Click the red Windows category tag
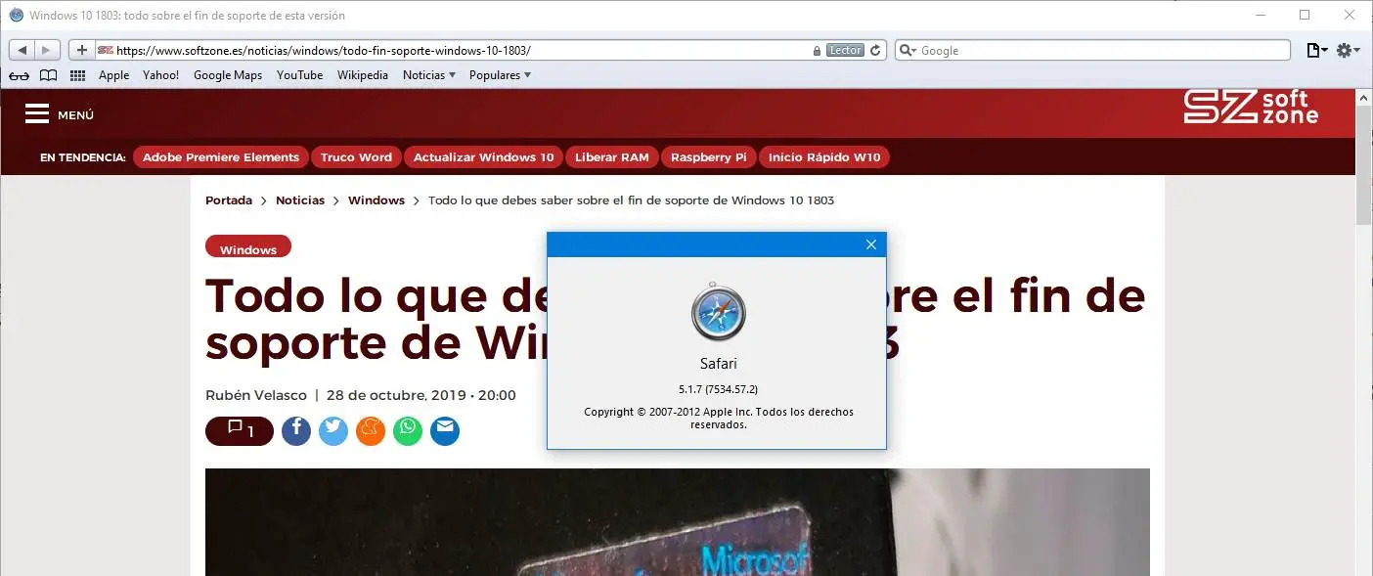Screen dimensions: 1373x576 coord(248,246)
